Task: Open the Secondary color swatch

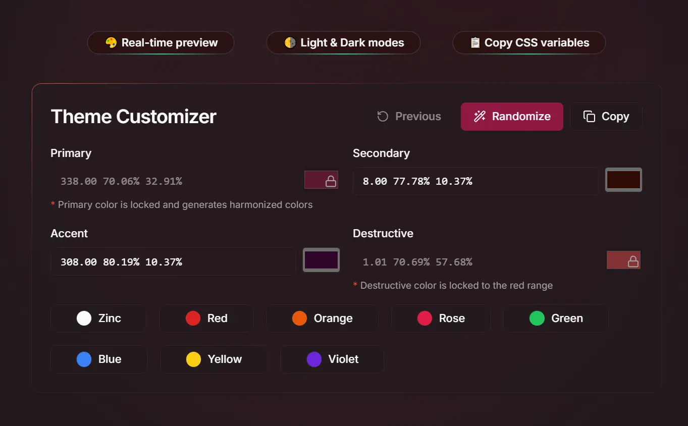Action: [x=623, y=179]
